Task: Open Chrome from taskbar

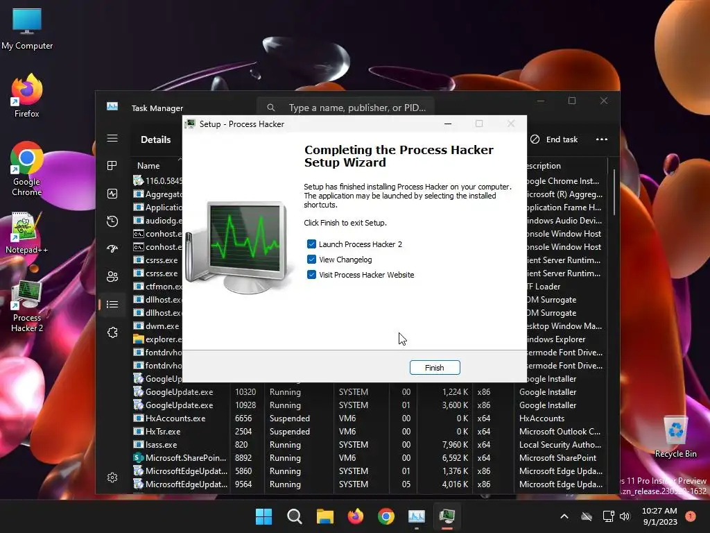Action: [x=386, y=516]
